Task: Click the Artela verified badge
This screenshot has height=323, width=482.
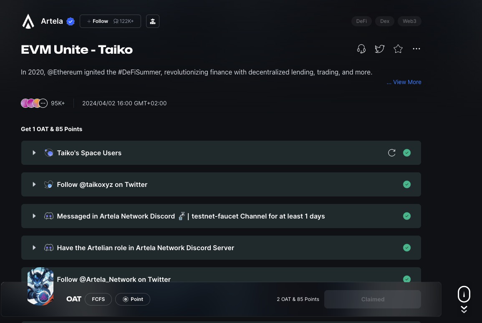Action: pos(71,22)
